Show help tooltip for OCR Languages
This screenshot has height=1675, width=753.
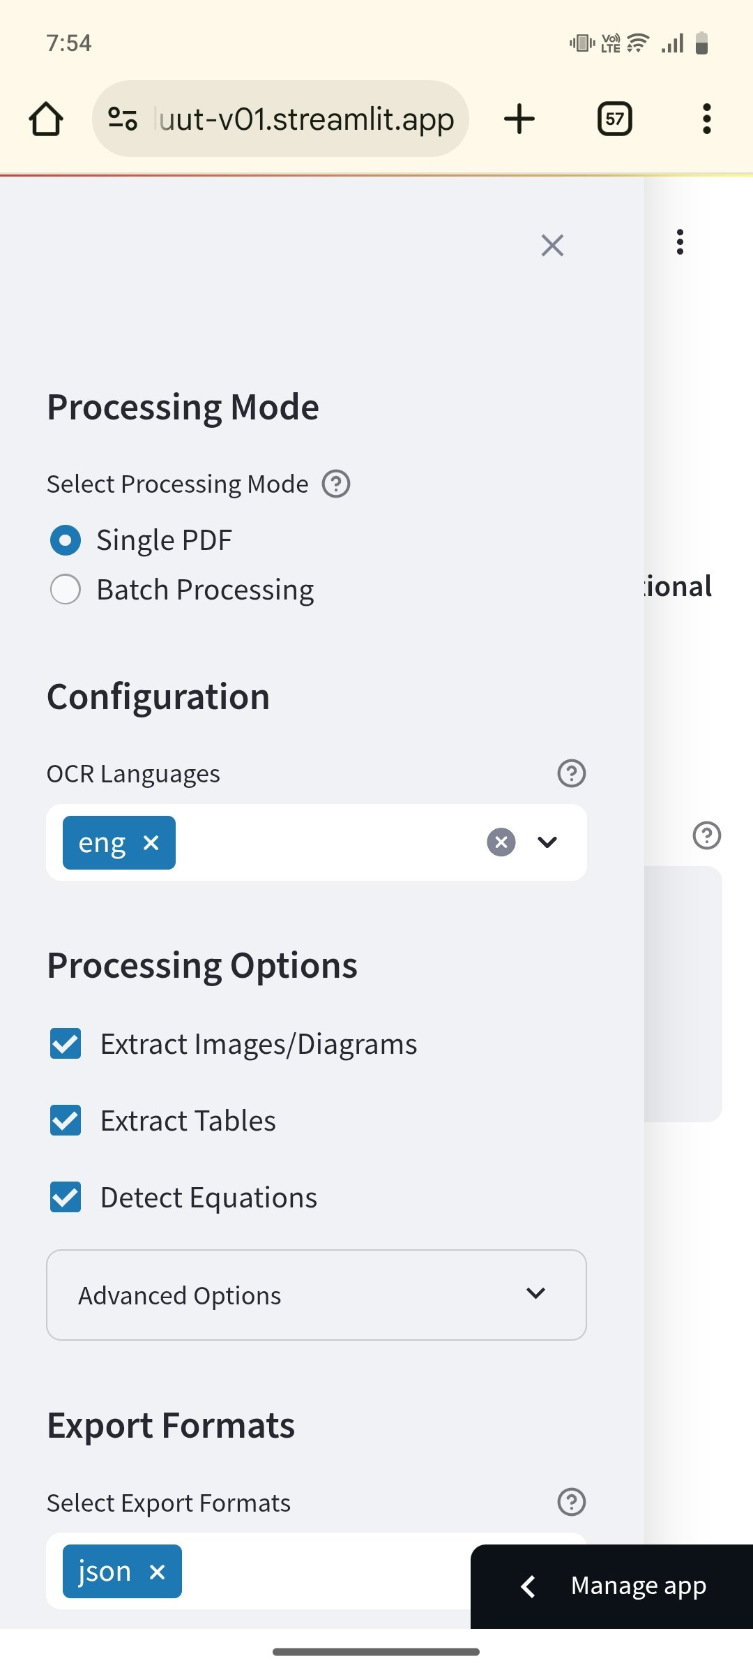tap(572, 773)
